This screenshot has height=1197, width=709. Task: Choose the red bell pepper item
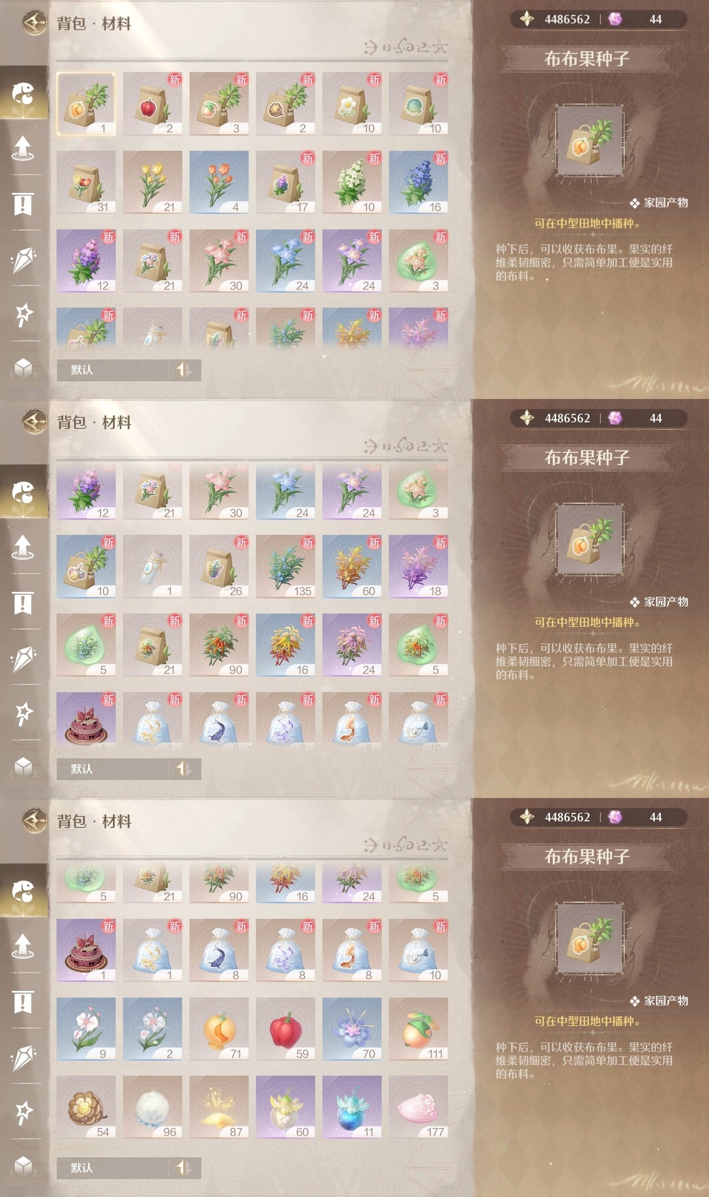[285, 1029]
